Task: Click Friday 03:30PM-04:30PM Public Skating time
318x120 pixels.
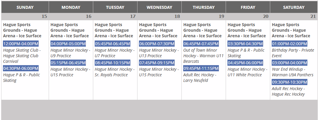Action: click(245, 44)
